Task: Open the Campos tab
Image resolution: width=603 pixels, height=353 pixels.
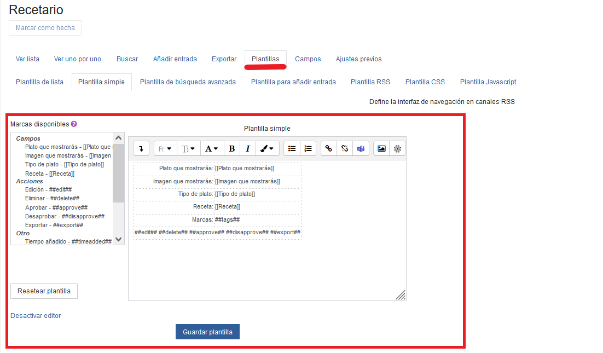Action: [308, 59]
